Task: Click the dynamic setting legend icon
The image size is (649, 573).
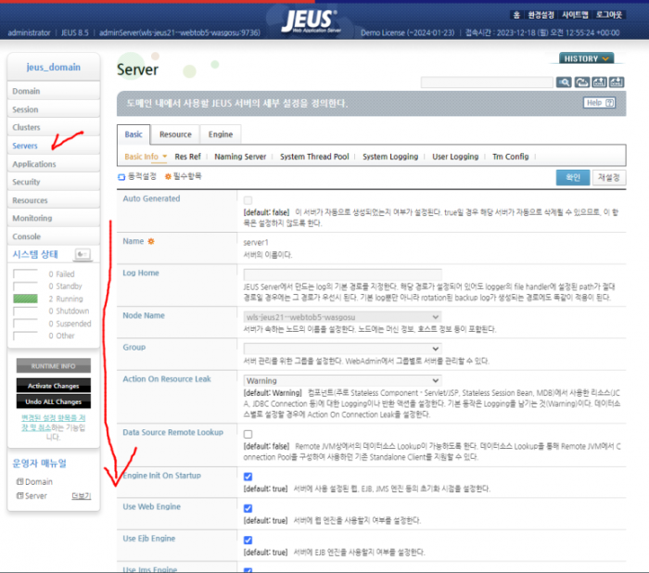Action: pyautogui.click(x=121, y=177)
